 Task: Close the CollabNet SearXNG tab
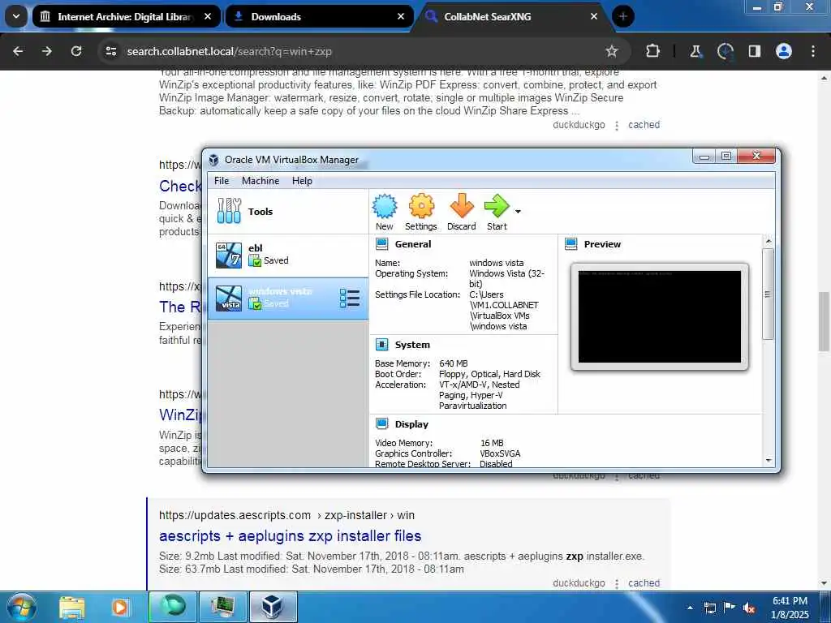pos(593,16)
